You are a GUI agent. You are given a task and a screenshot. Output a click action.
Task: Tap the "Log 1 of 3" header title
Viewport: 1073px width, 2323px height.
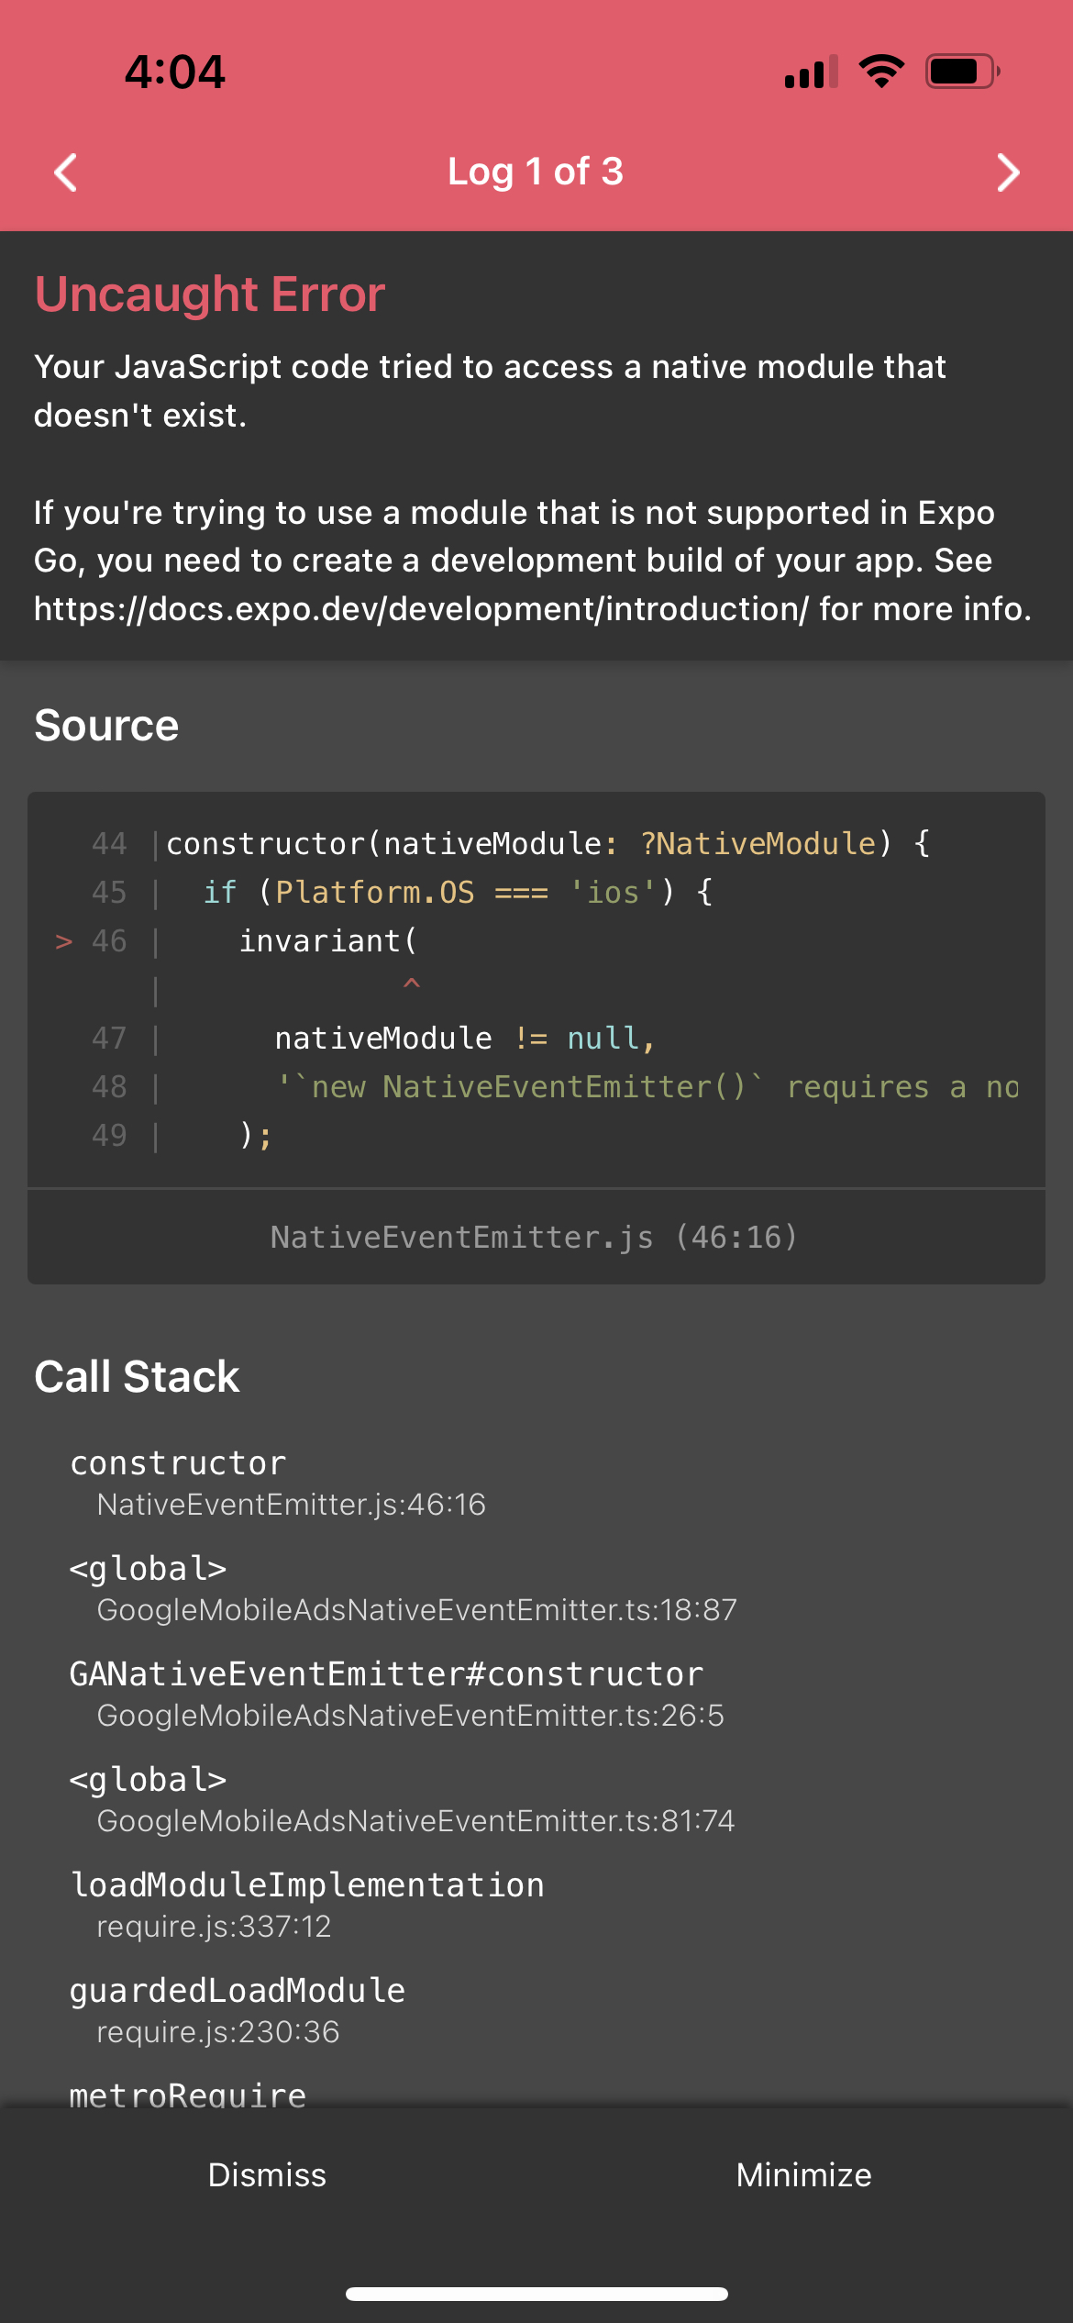[536, 172]
